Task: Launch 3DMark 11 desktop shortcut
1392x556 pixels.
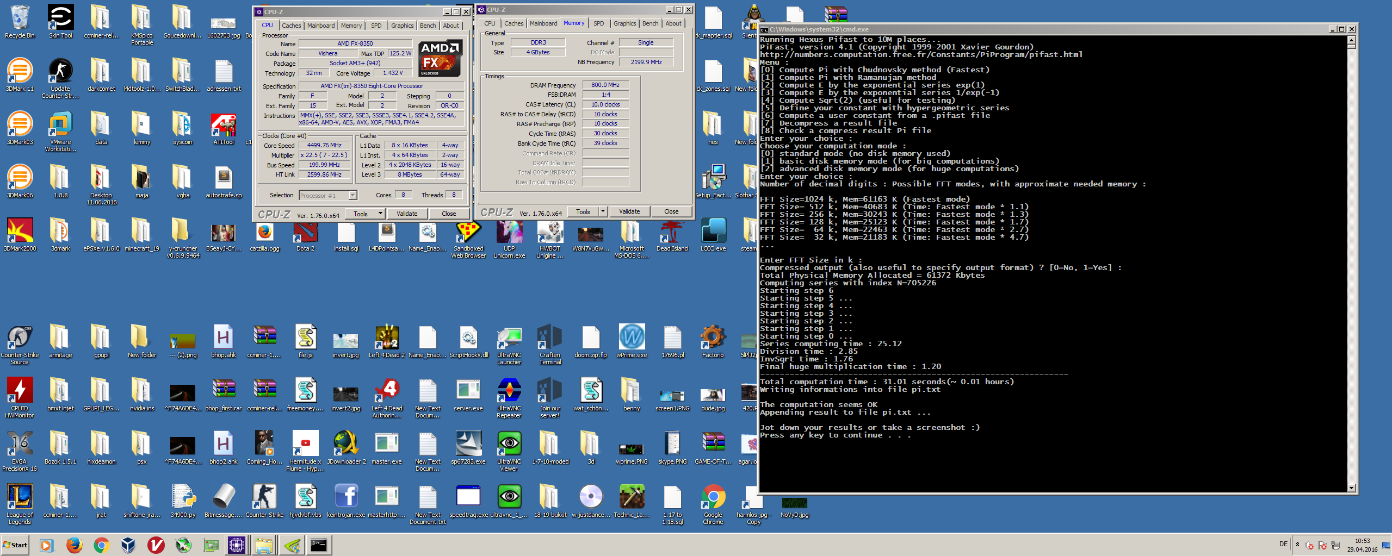Action: pos(20,75)
